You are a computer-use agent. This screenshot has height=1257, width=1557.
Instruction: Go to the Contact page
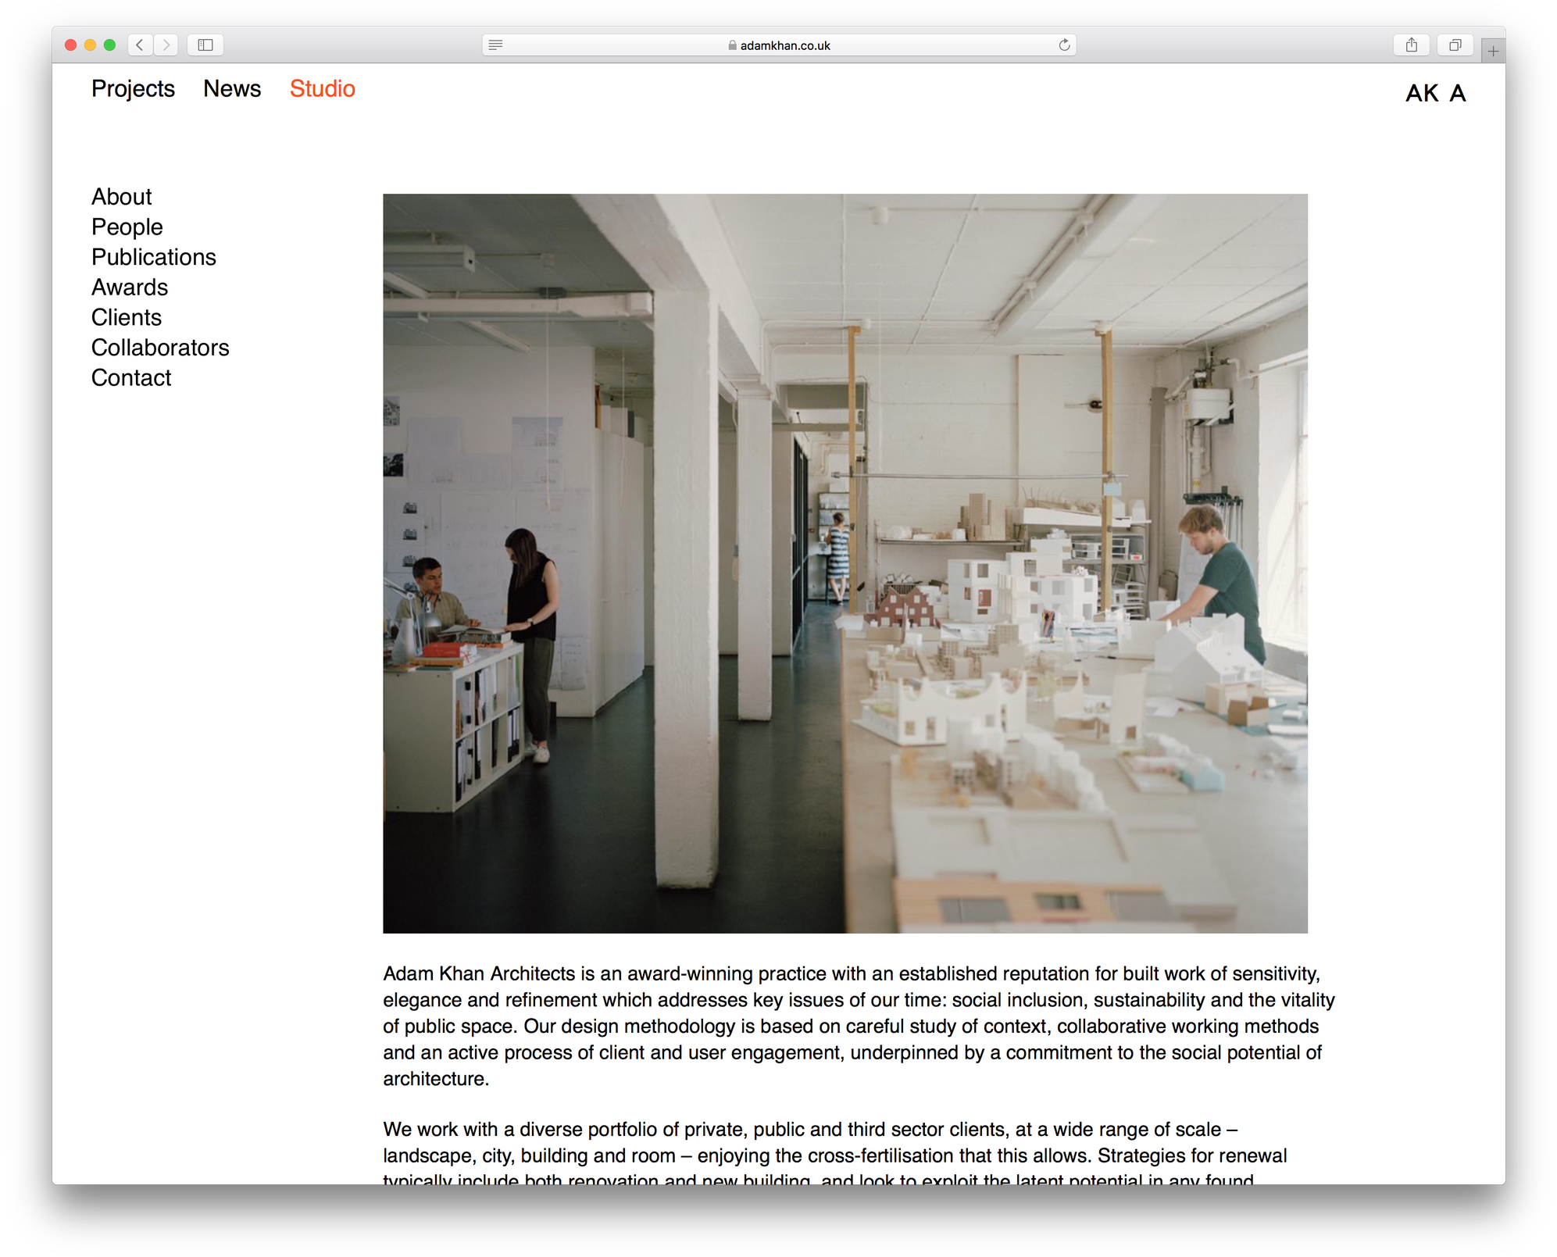130,378
